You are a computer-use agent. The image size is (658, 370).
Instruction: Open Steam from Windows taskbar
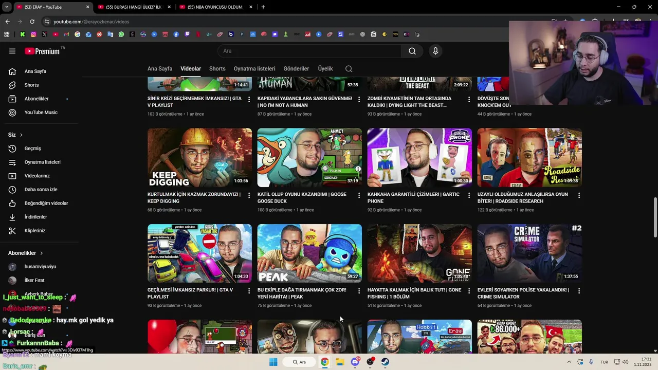pos(385,362)
